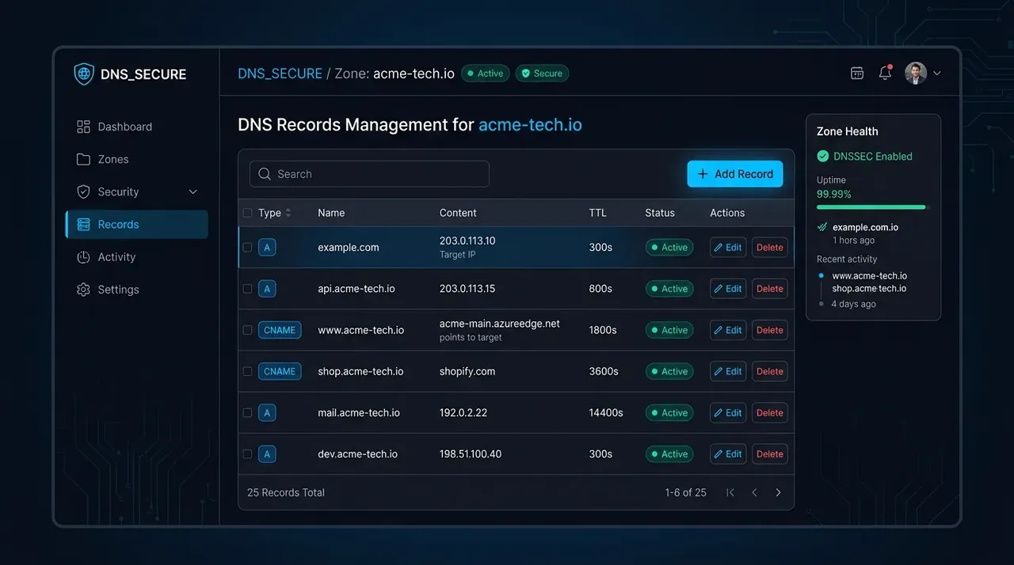Select the example.com record checkbox
Image resolution: width=1014 pixels, height=565 pixels.
click(247, 248)
